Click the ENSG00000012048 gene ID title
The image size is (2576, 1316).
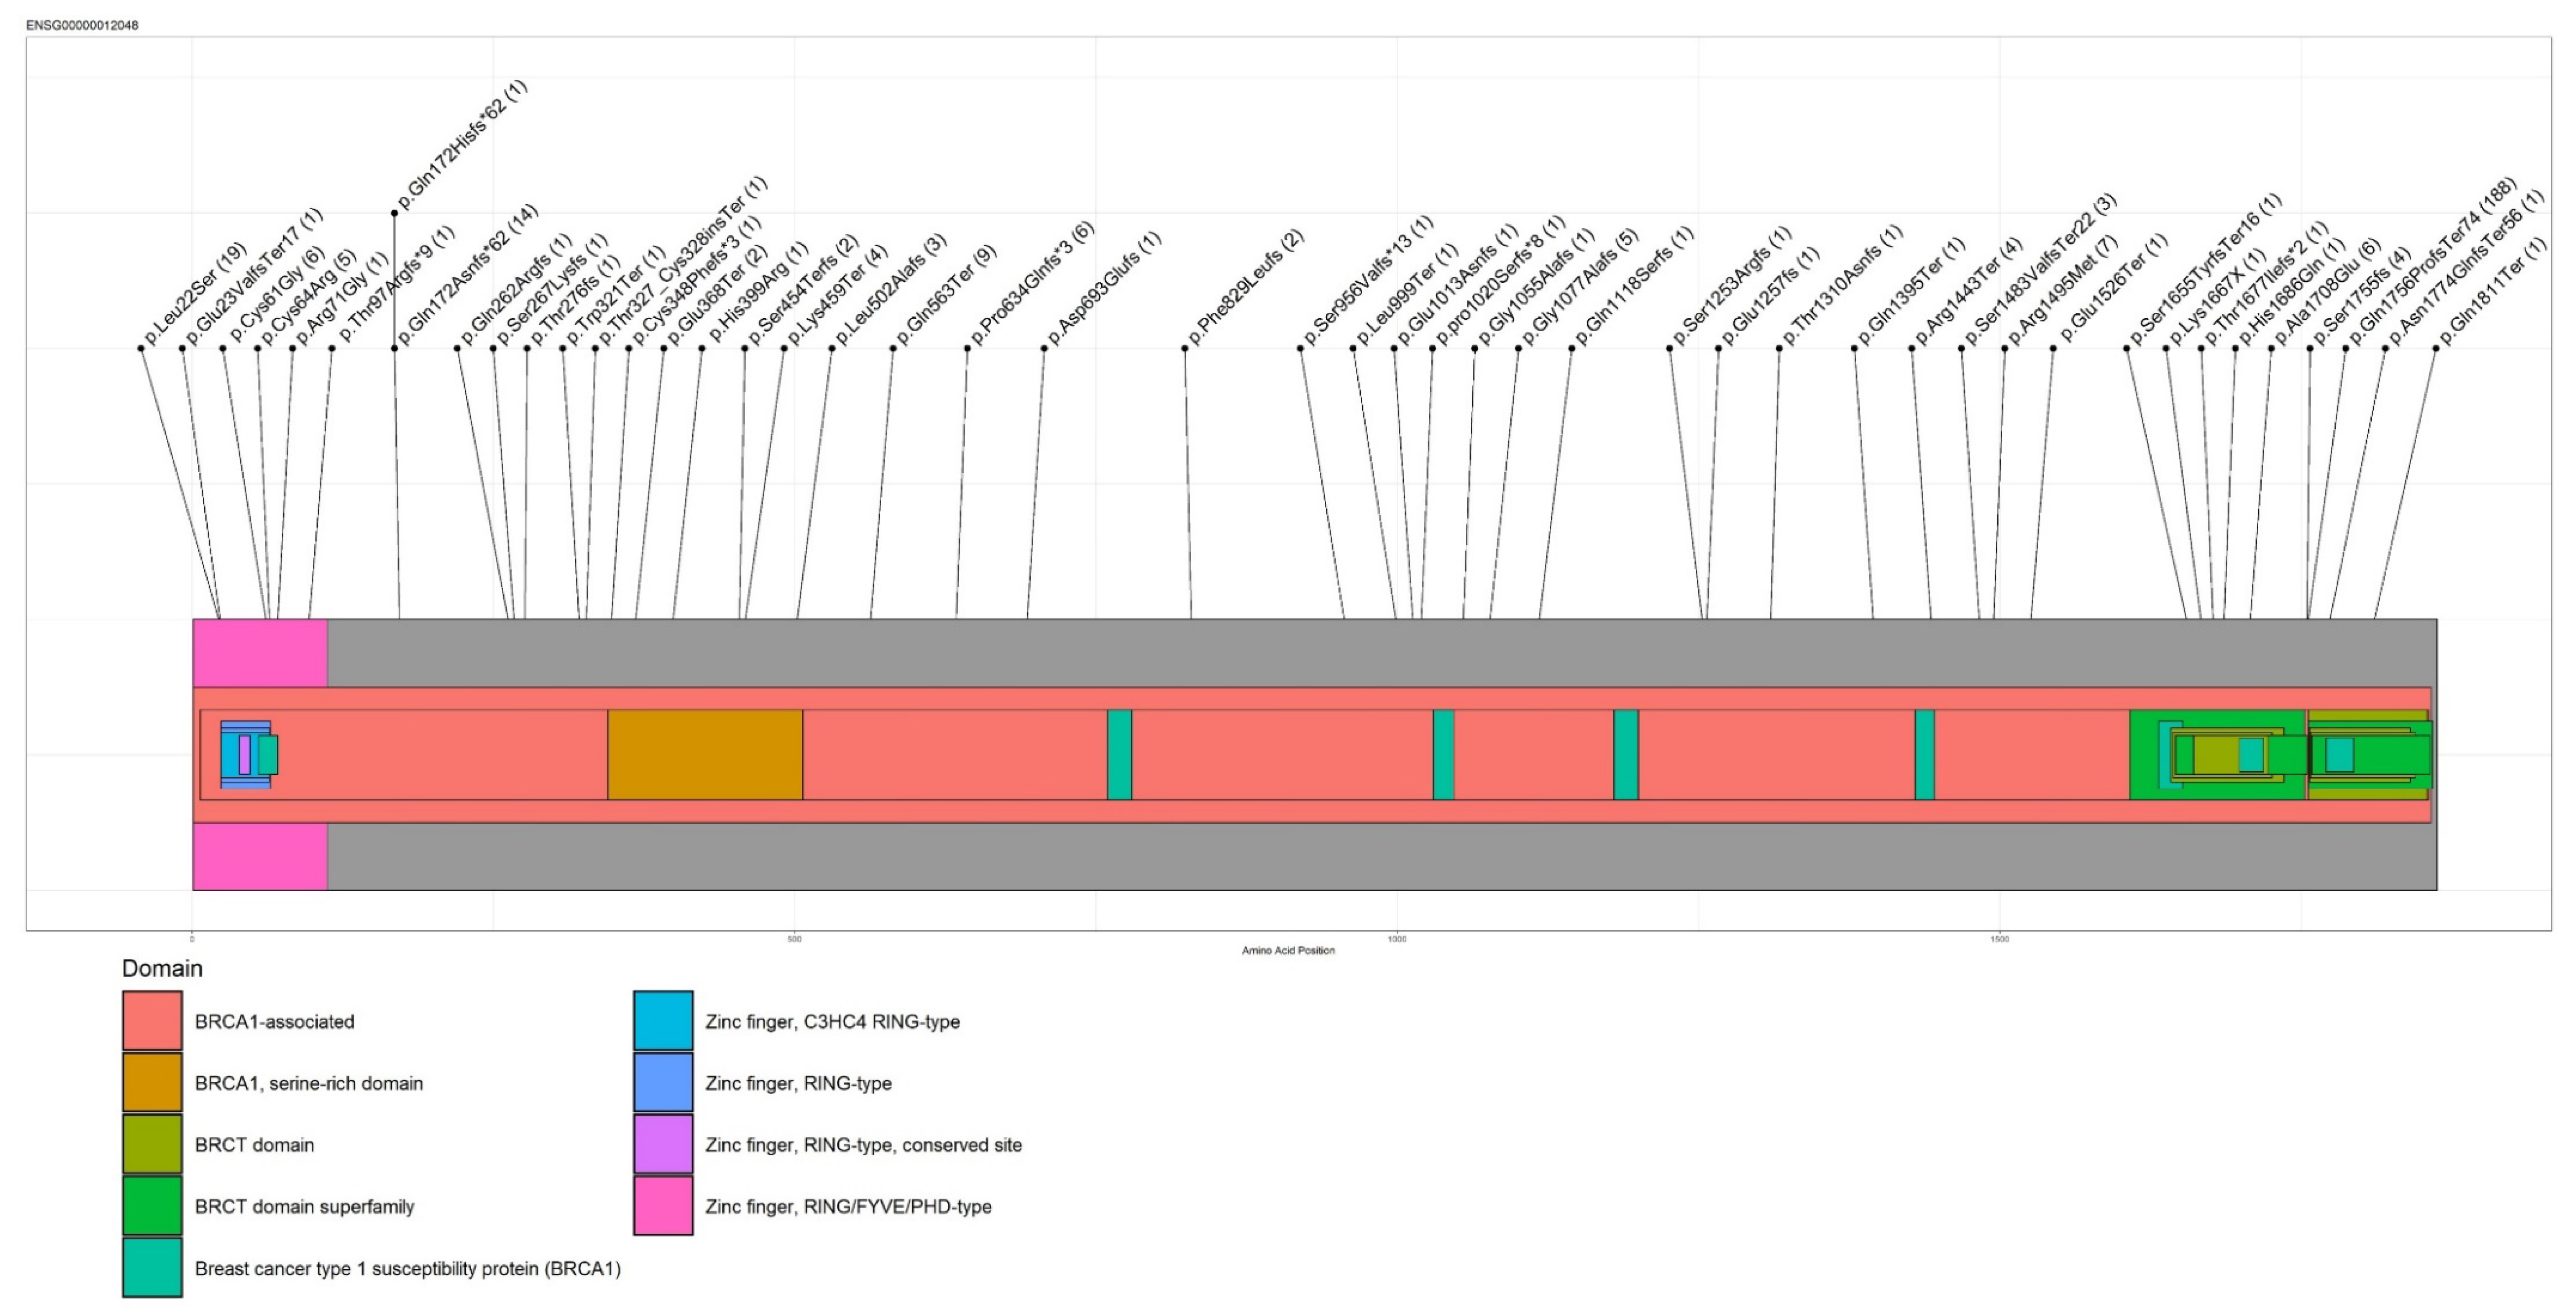tap(82, 25)
